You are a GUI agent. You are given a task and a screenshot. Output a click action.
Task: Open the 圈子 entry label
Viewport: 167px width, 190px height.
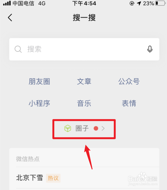pyautogui.click(x=82, y=128)
